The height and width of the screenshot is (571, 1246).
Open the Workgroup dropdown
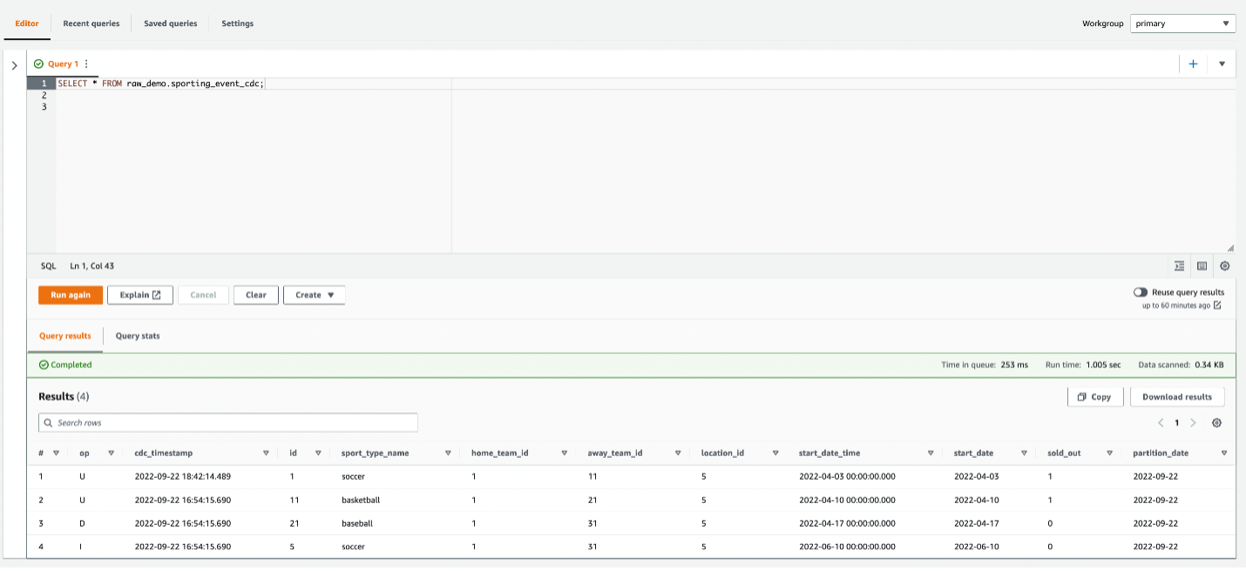click(x=1182, y=24)
